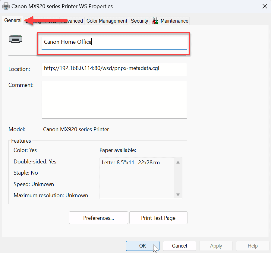Click the up arrow on the paper list scrollbar
The image size is (271, 259).
[178, 162]
